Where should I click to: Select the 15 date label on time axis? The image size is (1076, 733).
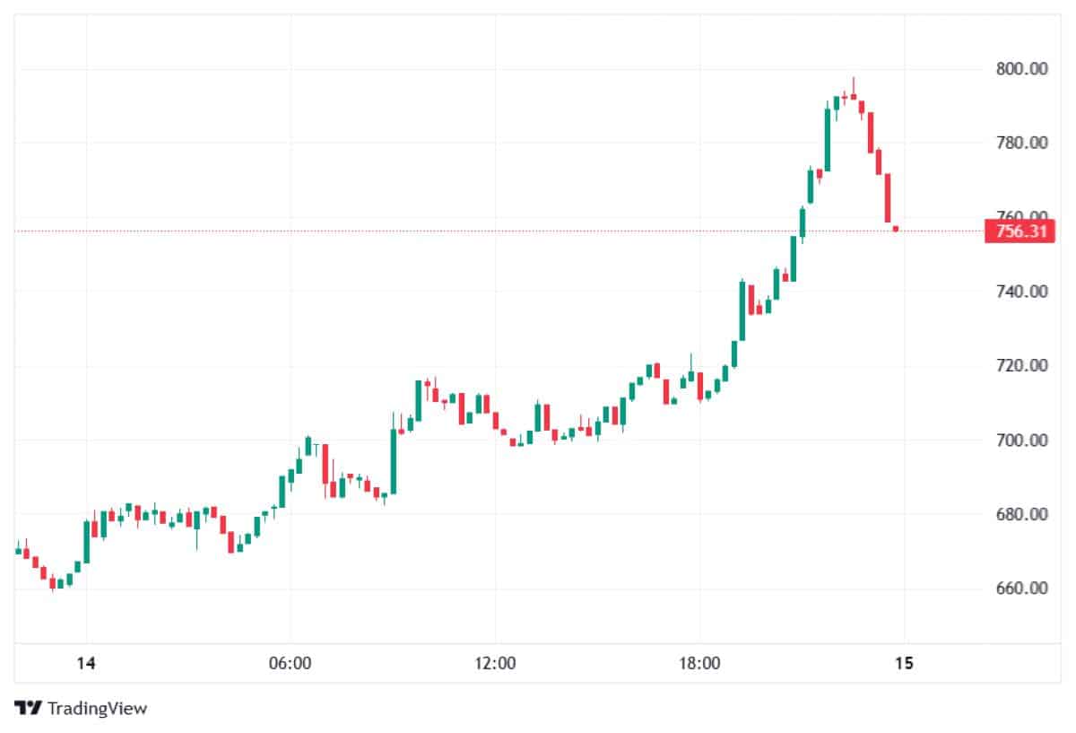pos(904,664)
